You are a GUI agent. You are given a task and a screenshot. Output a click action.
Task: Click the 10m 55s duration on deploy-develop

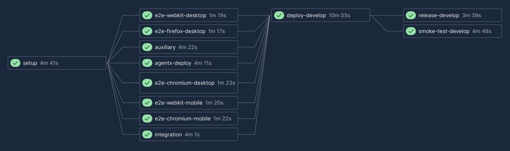coord(339,15)
